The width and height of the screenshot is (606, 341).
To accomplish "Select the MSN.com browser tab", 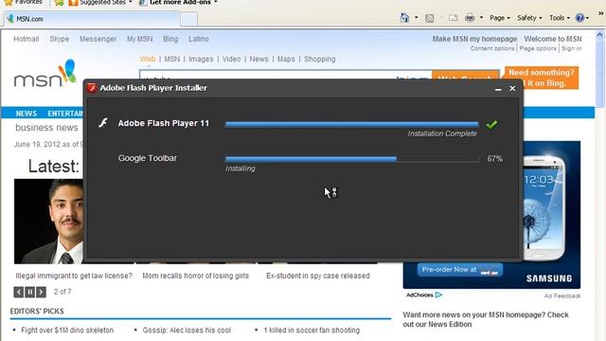I will [92, 19].
